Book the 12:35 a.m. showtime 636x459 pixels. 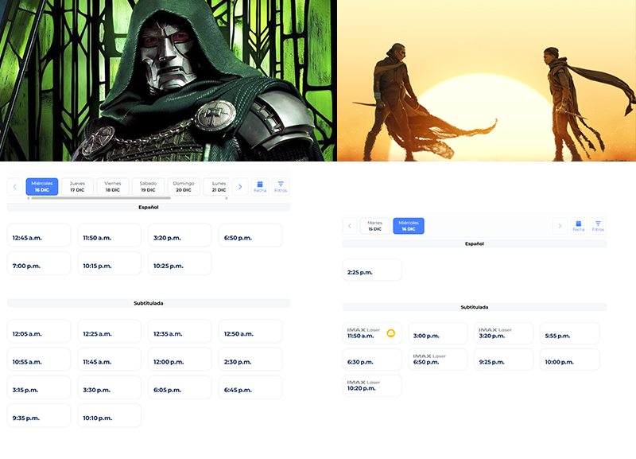pyautogui.click(x=180, y=331)
